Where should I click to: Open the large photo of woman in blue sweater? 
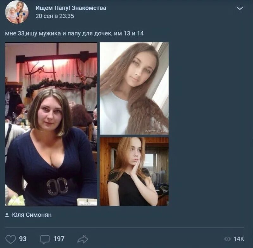coord(51,124)
